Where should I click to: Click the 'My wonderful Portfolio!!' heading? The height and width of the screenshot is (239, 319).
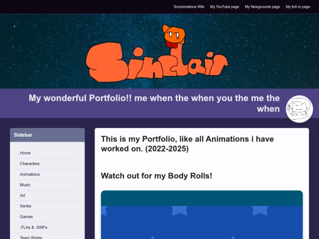point(154,103)
